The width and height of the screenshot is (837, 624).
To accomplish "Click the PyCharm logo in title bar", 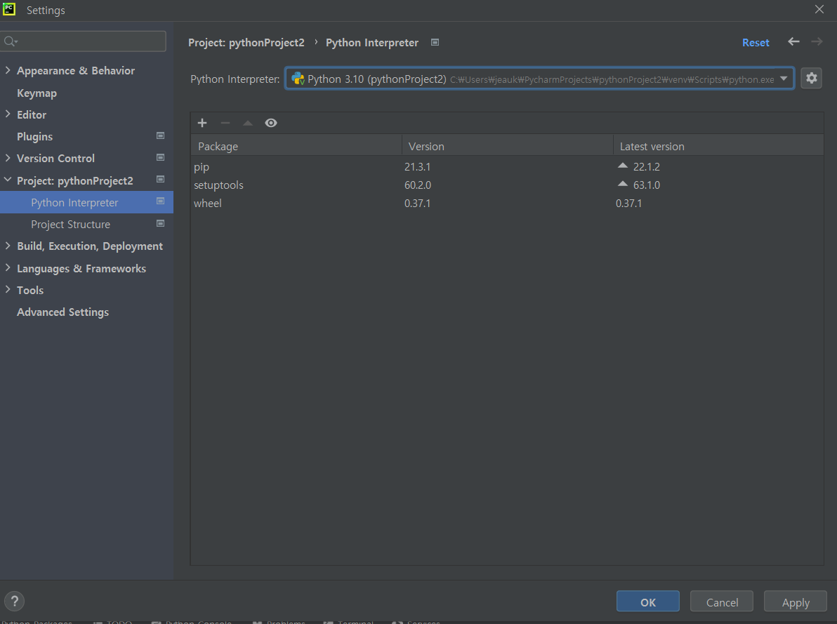I will 9,9.
